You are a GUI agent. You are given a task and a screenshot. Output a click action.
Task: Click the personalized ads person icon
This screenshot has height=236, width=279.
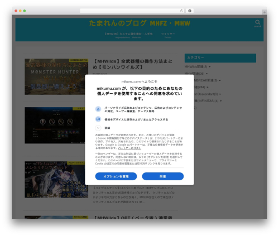pos(98,109)
